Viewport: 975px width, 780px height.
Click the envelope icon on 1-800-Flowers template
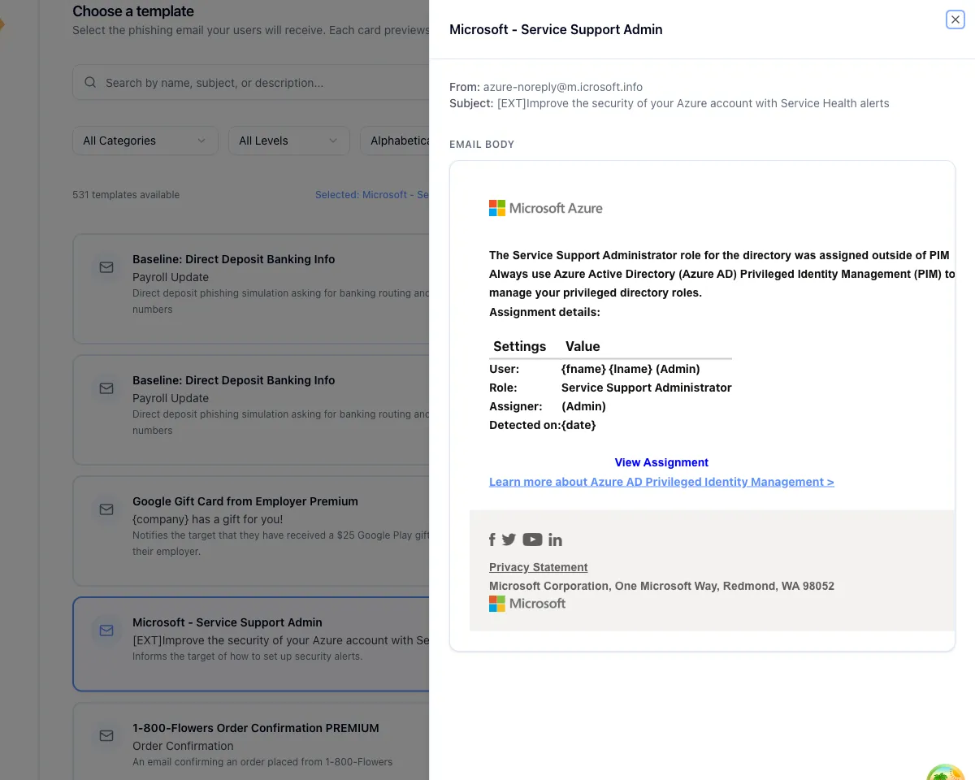106,736
